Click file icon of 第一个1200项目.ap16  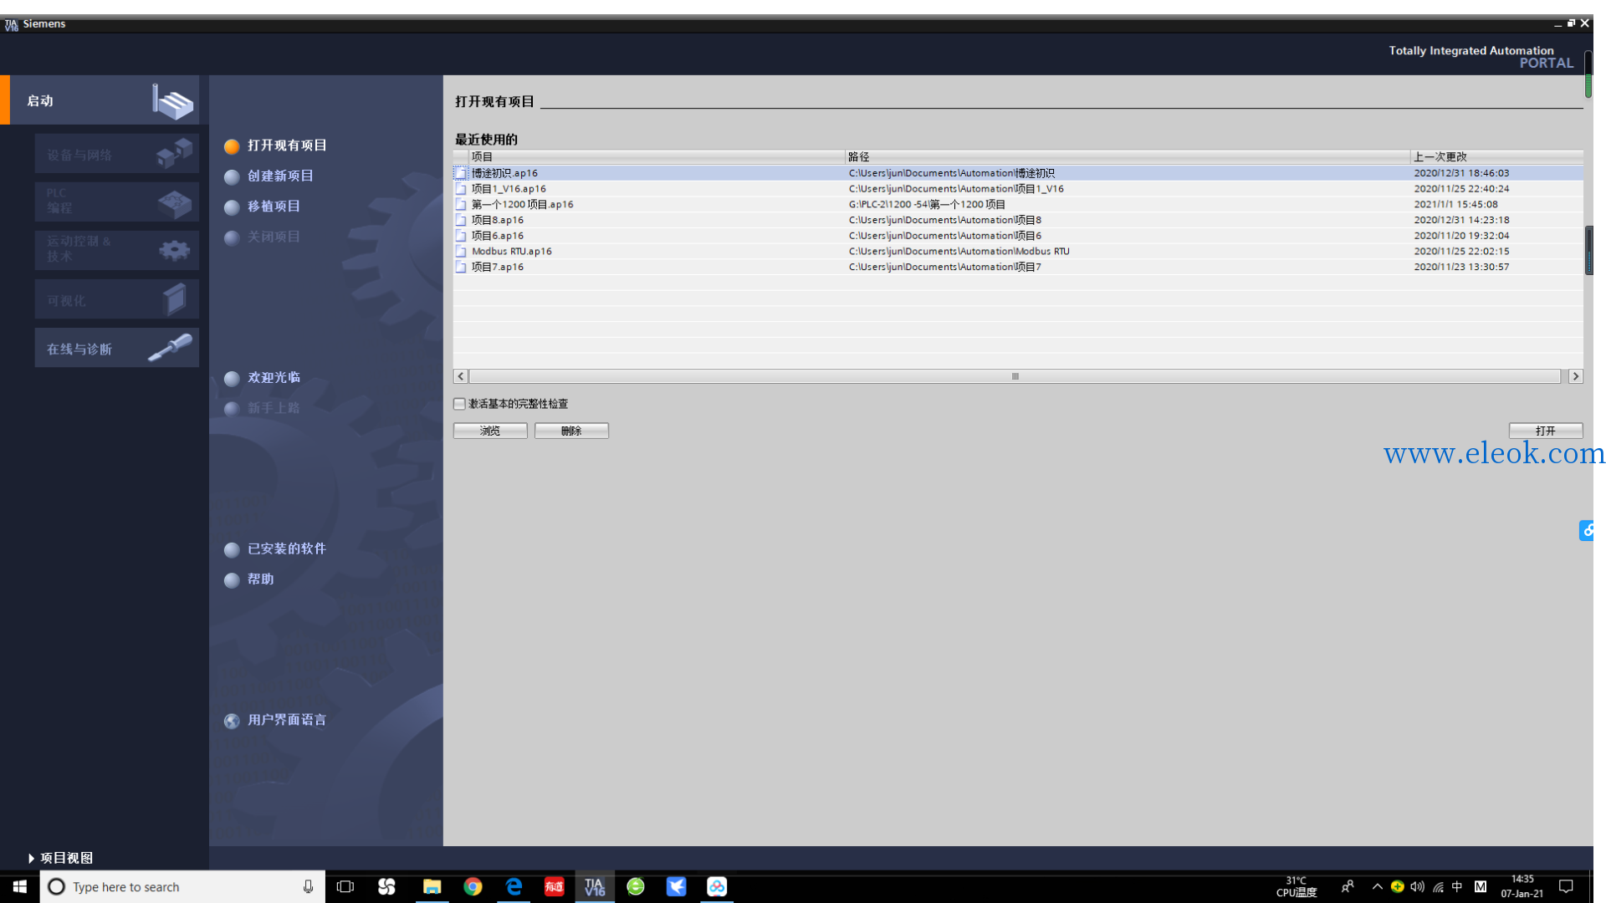pyautogui.click(x=461, y=204)
